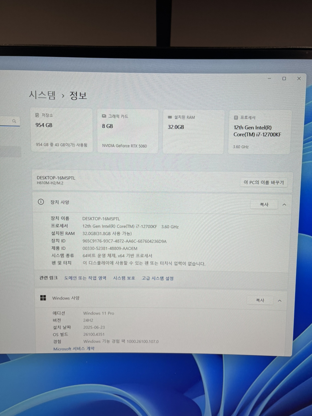This screenshot has height=416, width=312.
Task: Select the 설치된 RAM tile
Action: [193, 131]
